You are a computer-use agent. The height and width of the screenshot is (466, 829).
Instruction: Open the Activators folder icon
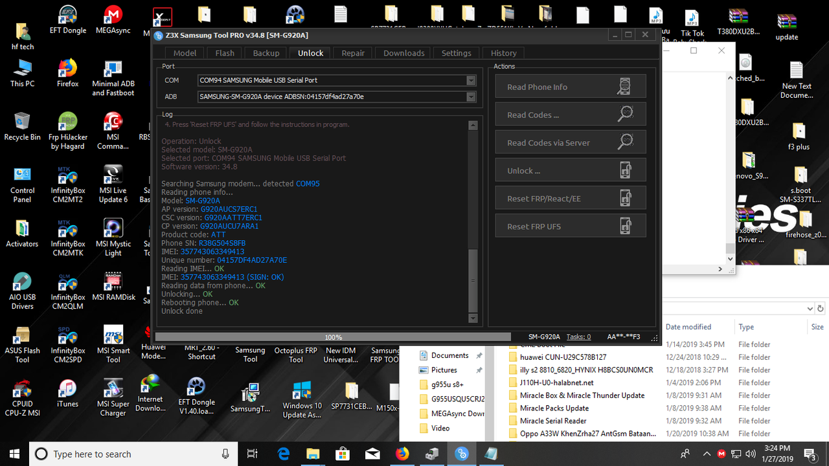pos(23,234)
